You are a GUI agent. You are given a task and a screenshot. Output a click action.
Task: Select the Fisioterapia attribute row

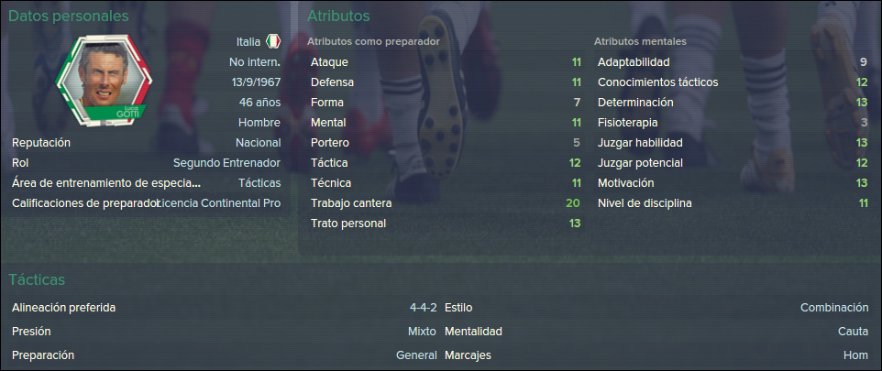[733, 123]
